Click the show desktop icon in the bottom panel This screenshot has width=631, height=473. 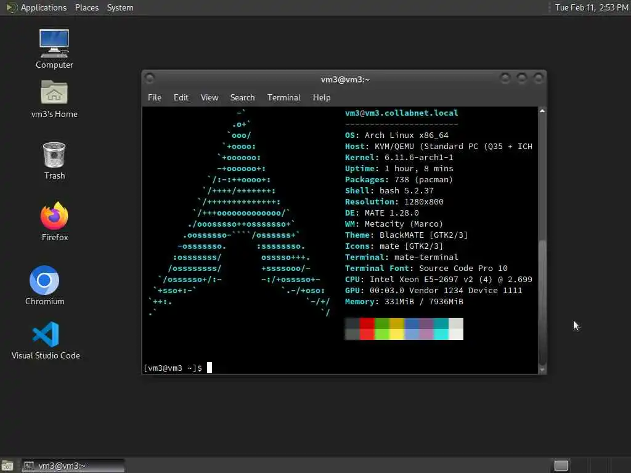click(7, 466)
